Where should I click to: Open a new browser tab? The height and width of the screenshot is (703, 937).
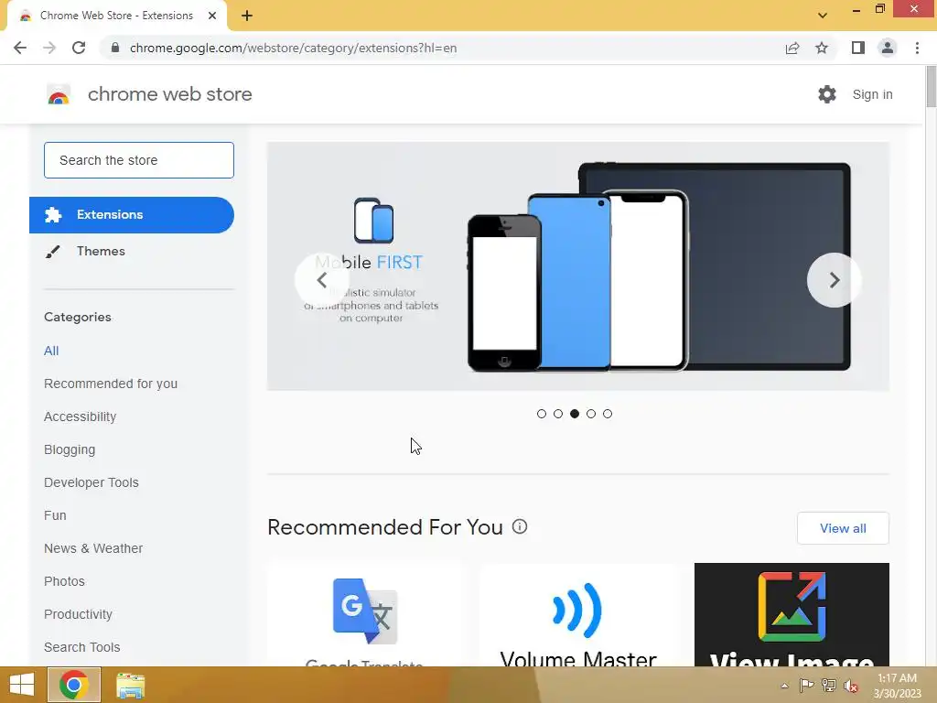[247, 16]
